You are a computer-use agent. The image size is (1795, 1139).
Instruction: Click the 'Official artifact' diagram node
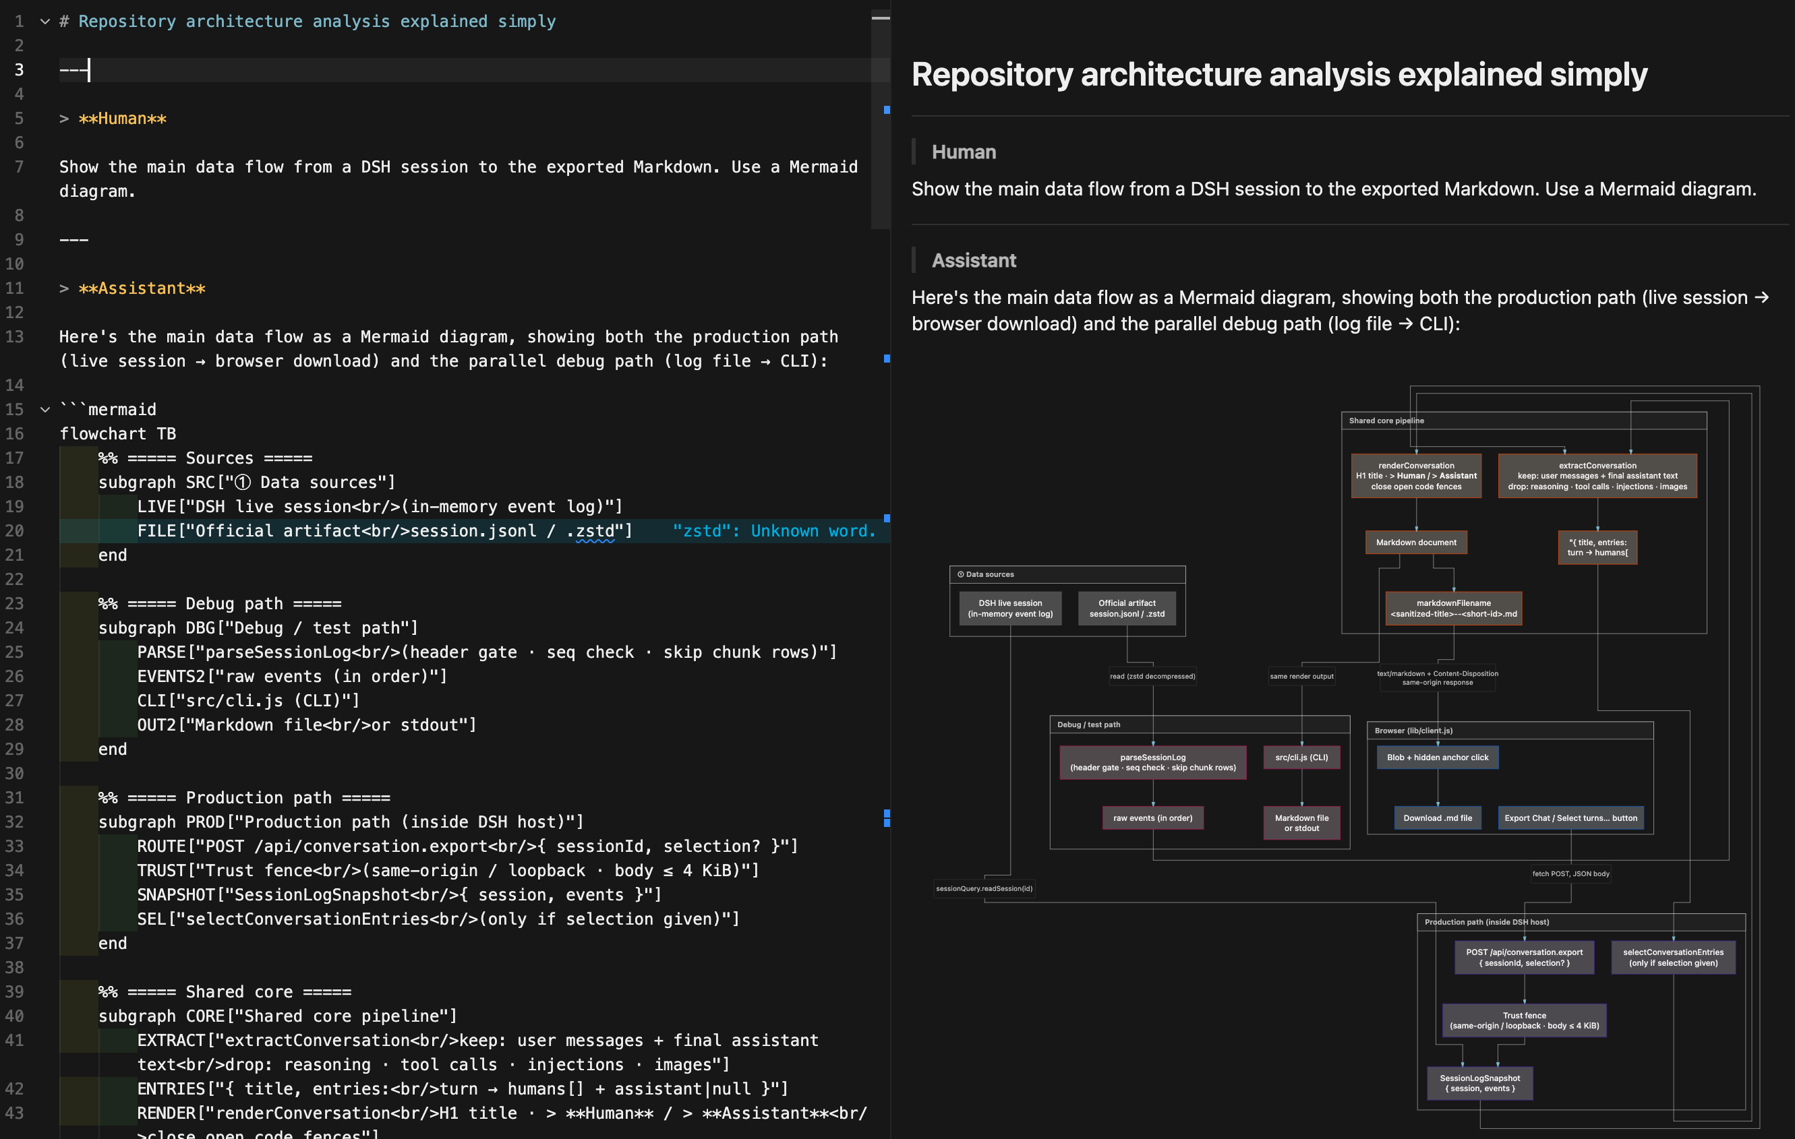(1126, 609)
